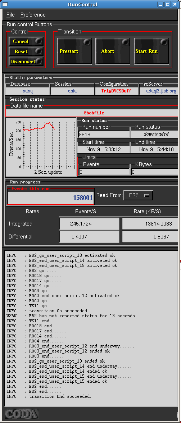Click the Prestart transition button
The height and width of the screenshot is (423, 181).
[74, 51]
